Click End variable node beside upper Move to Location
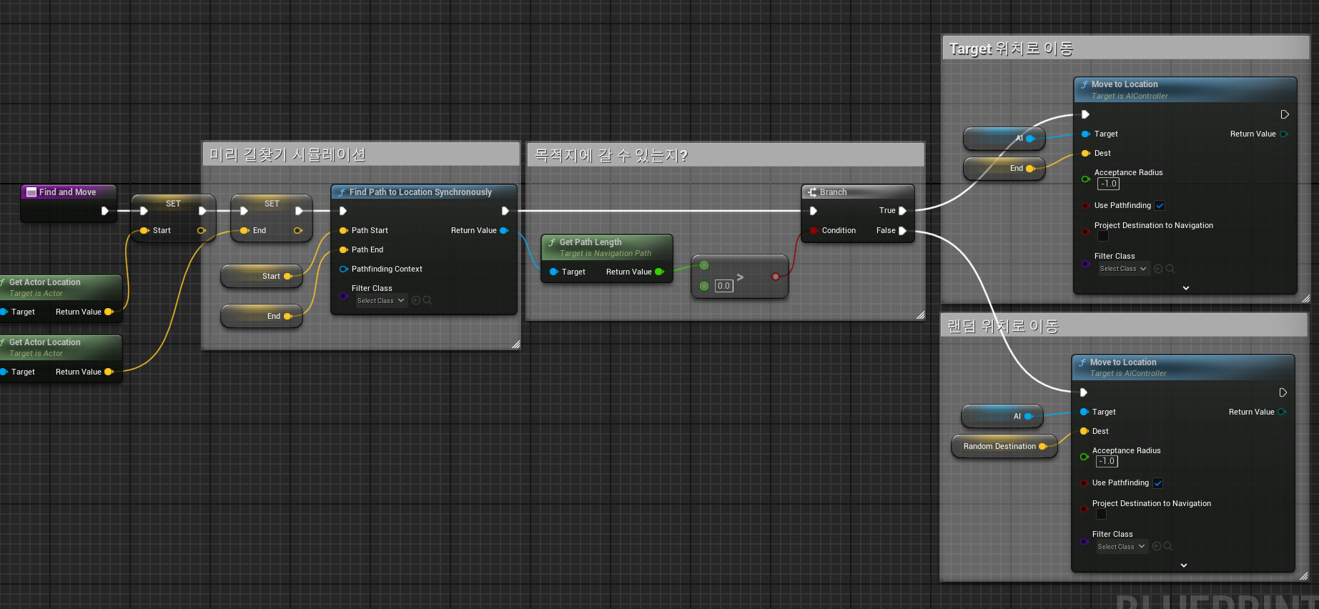The height and width of the screenshot is (609, 1319). coord(1004,169)
